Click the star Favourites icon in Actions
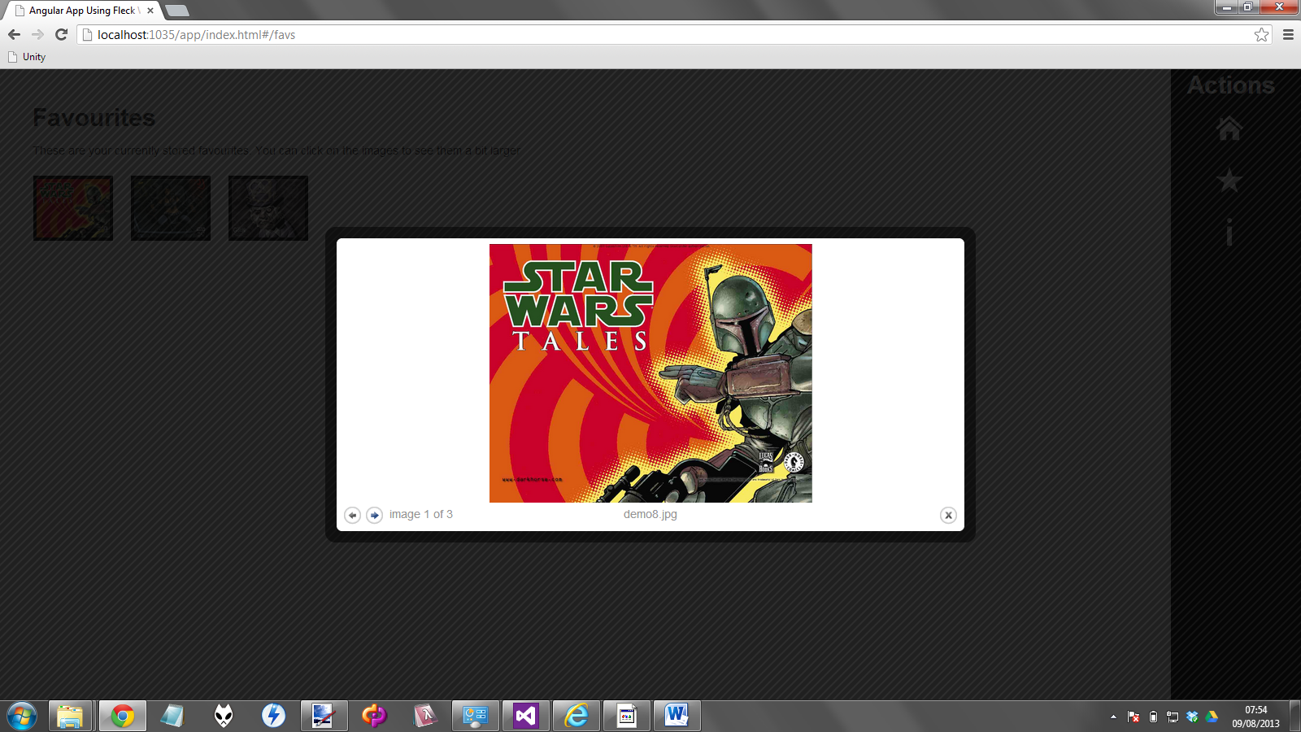 click(x=1229, y=181)
